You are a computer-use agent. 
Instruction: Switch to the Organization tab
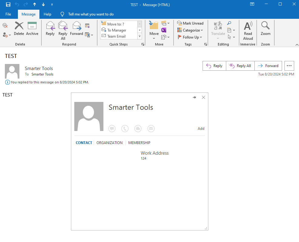[x=109, y=143]
